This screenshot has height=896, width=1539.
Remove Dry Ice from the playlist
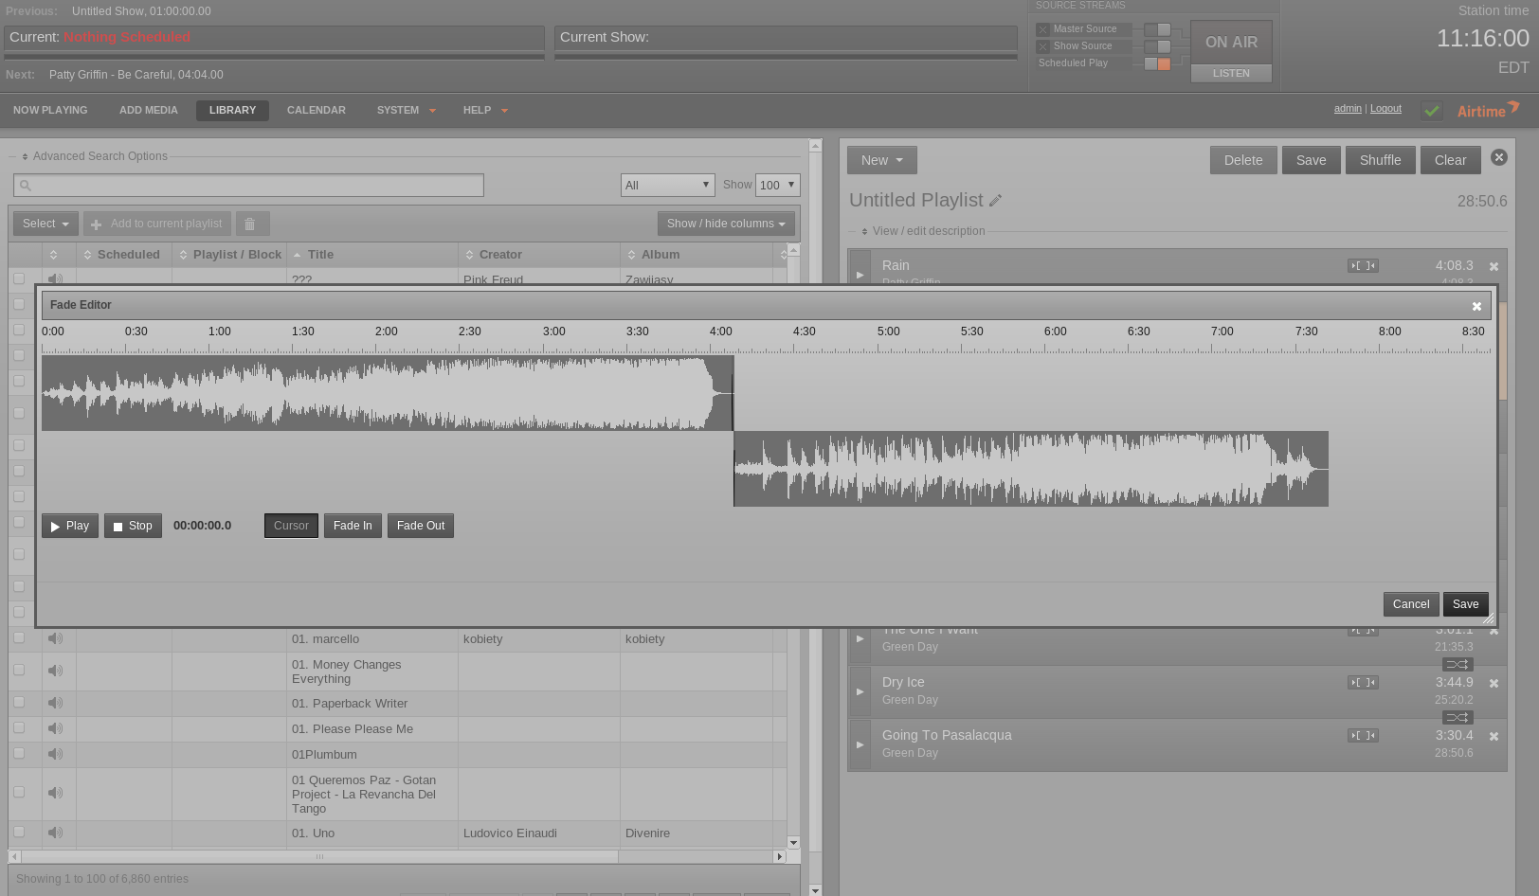[x=1494, y=684]
